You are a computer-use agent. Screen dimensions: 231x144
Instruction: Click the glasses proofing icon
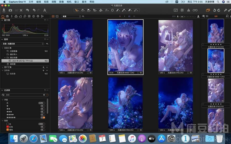[195, 10]
